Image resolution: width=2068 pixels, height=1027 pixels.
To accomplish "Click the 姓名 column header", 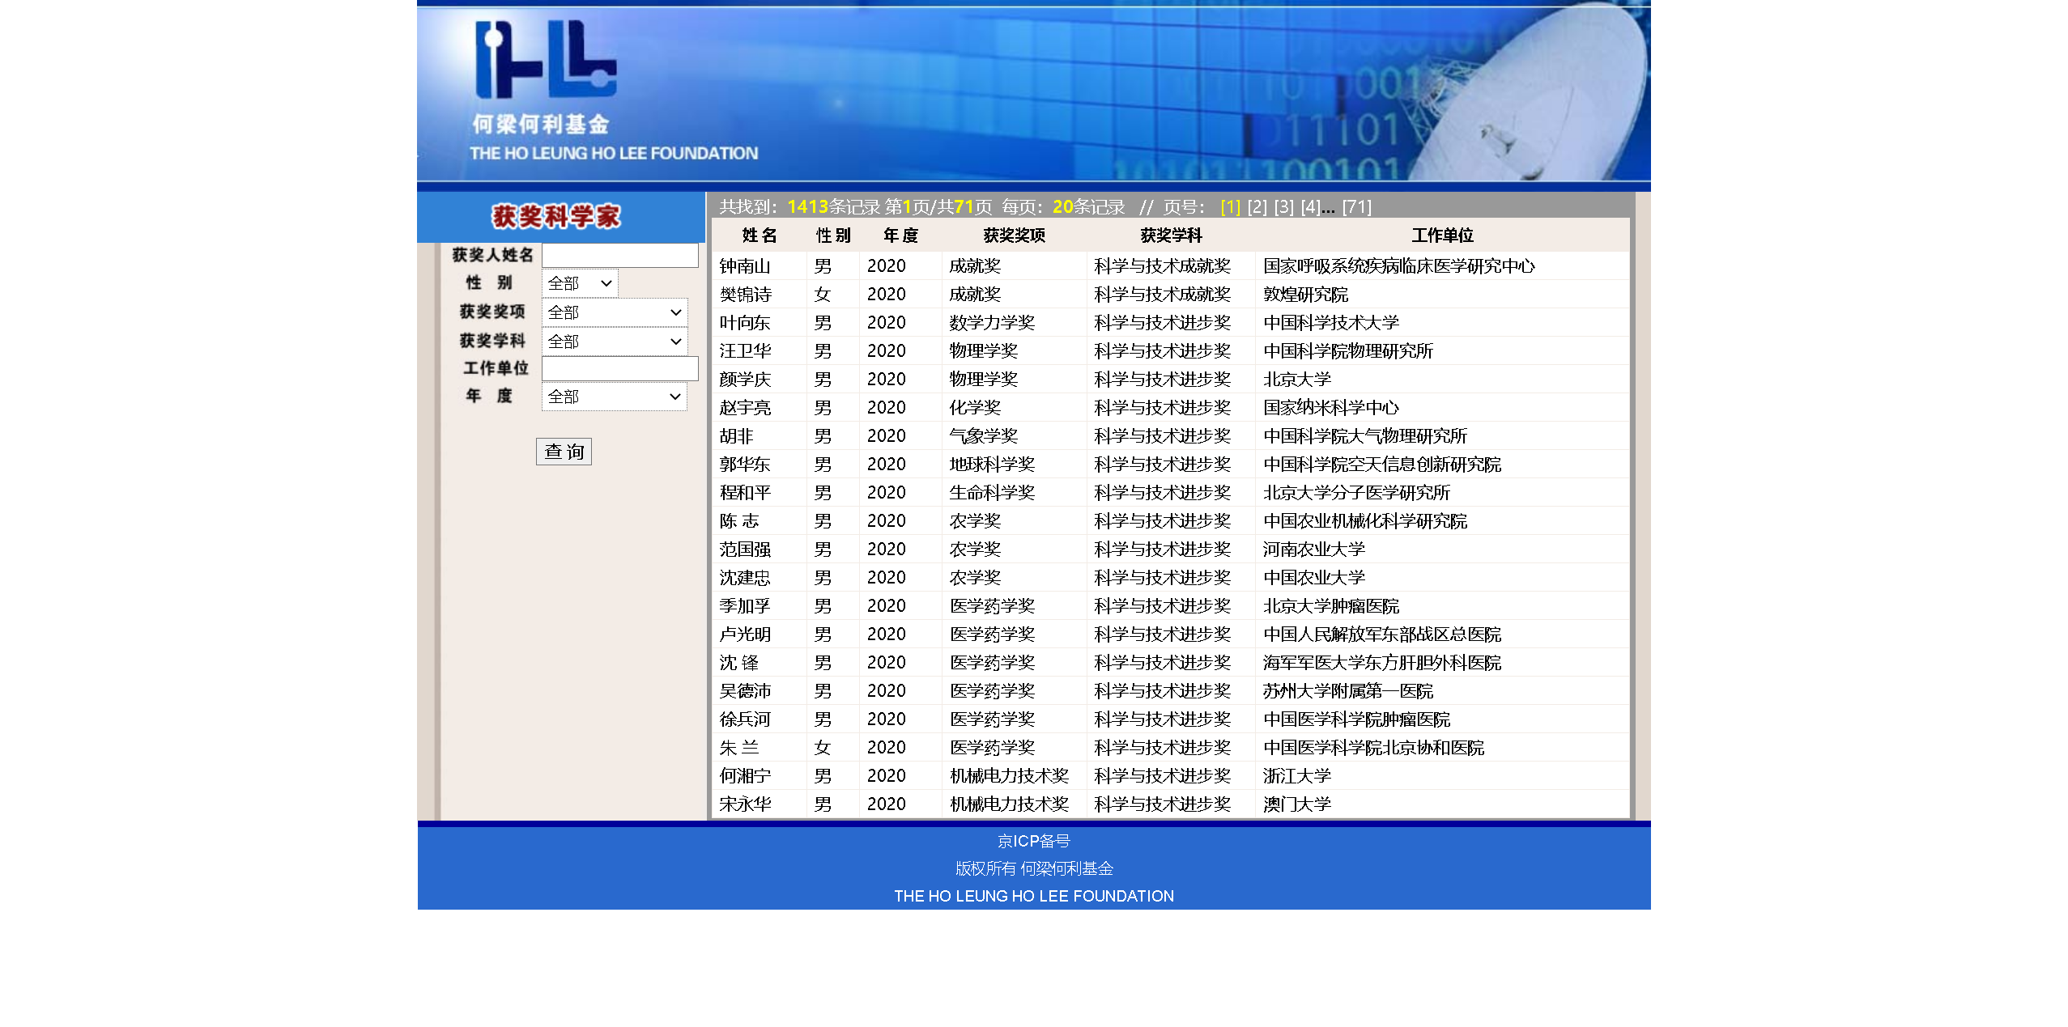I will [759, 236].
